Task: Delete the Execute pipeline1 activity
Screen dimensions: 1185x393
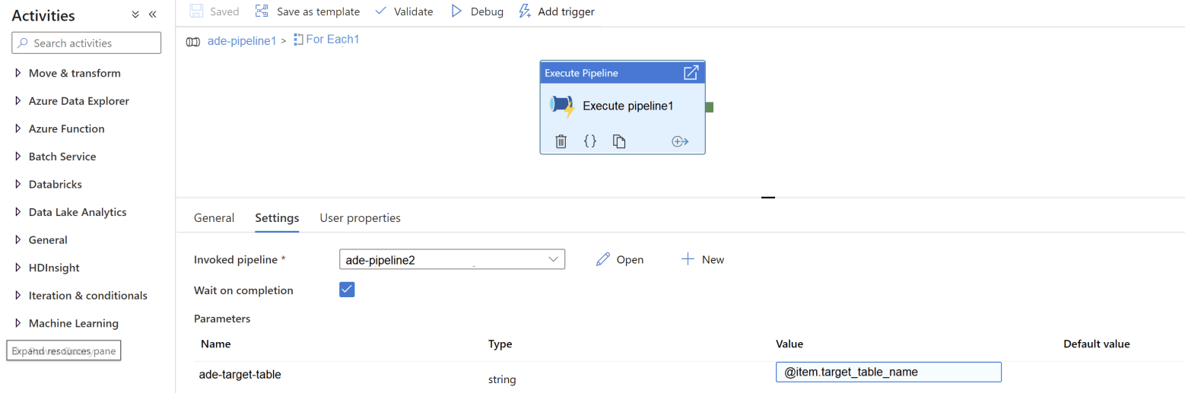Action: tap(561, 141)
